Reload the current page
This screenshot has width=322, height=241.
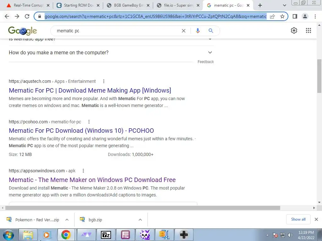(27, 16)
